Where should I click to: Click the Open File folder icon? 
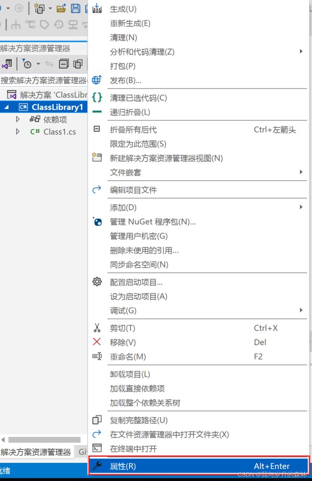61,8
